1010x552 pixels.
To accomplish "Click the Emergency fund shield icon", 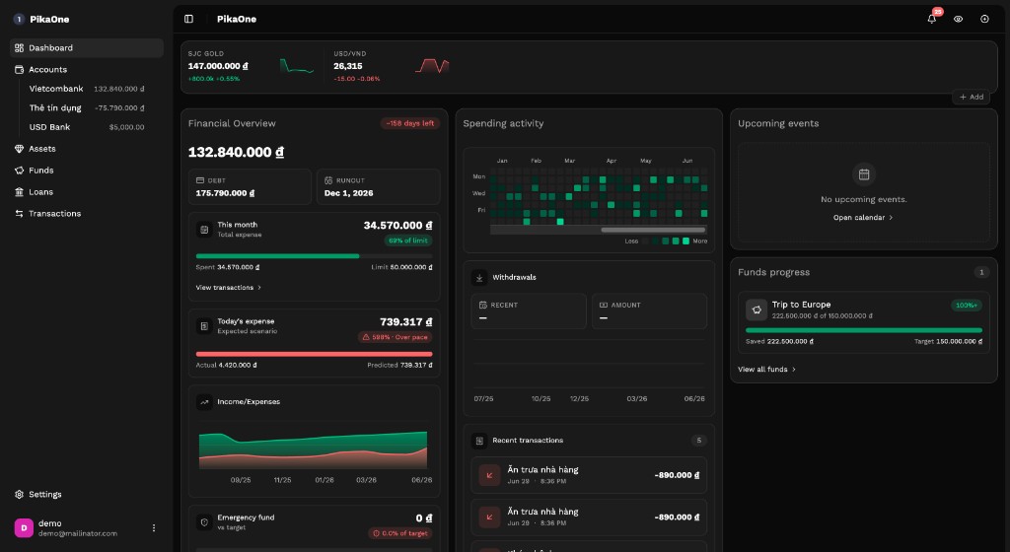I will [x=204, y=522].
